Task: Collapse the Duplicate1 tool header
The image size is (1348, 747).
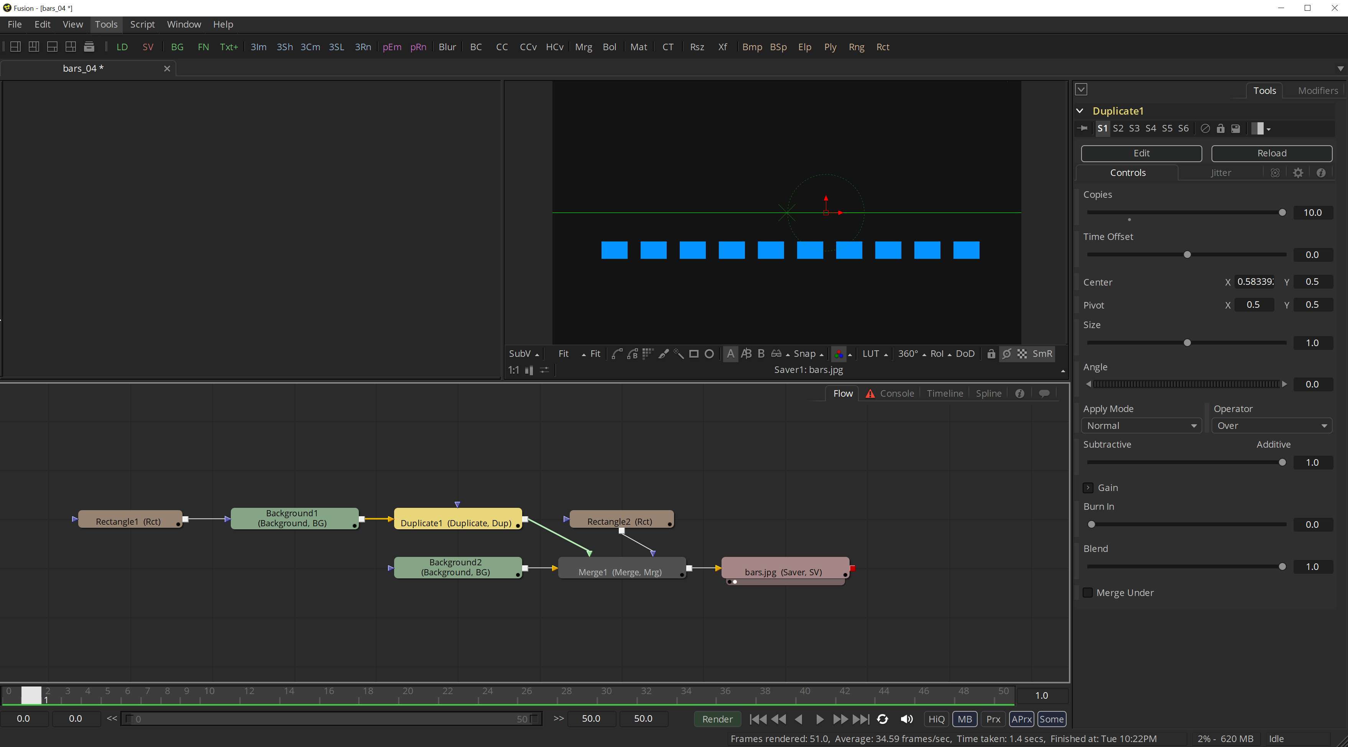Action: (x=1080, y=111)
